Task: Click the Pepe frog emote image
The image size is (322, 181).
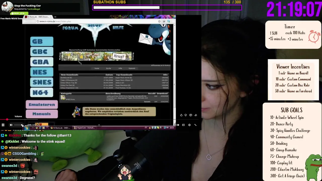Action: (x=313, y=167)
